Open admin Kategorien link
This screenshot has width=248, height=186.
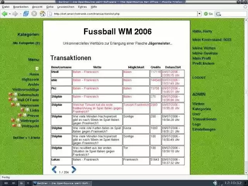coord(201,109)
